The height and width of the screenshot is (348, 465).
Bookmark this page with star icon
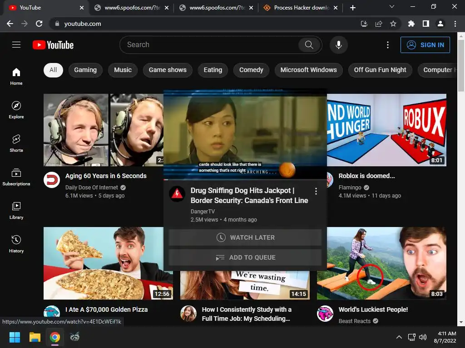tap(393, 24)
